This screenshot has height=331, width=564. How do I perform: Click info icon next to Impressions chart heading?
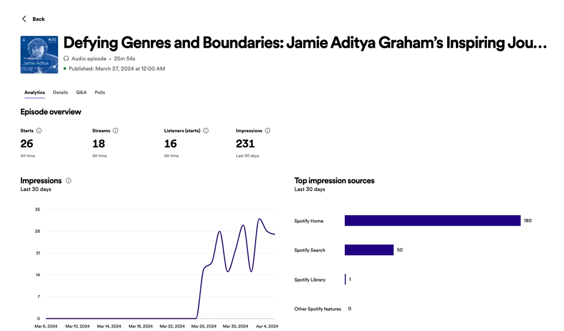pyautogui.click(x=68, y=180)
